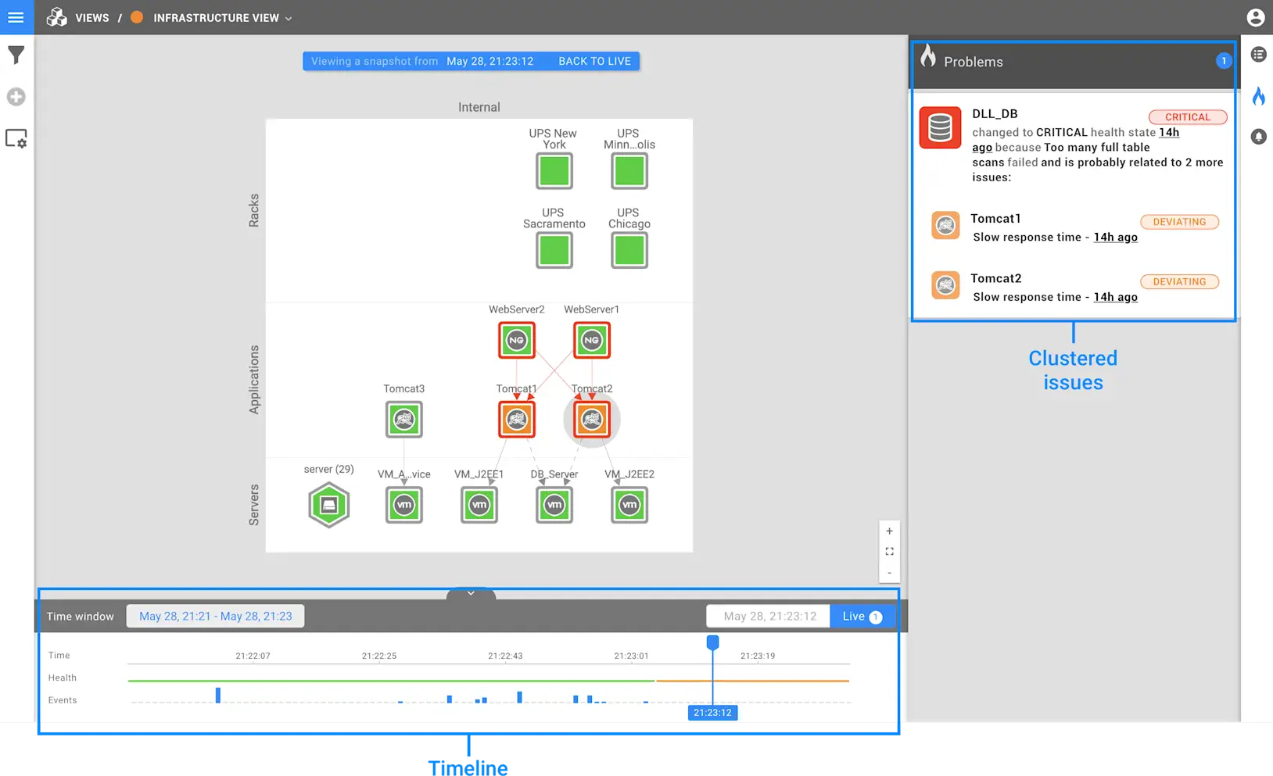1273x776 pixels.
Task: Click the UPS Chicago status indicator
Action: coord(628,250)
